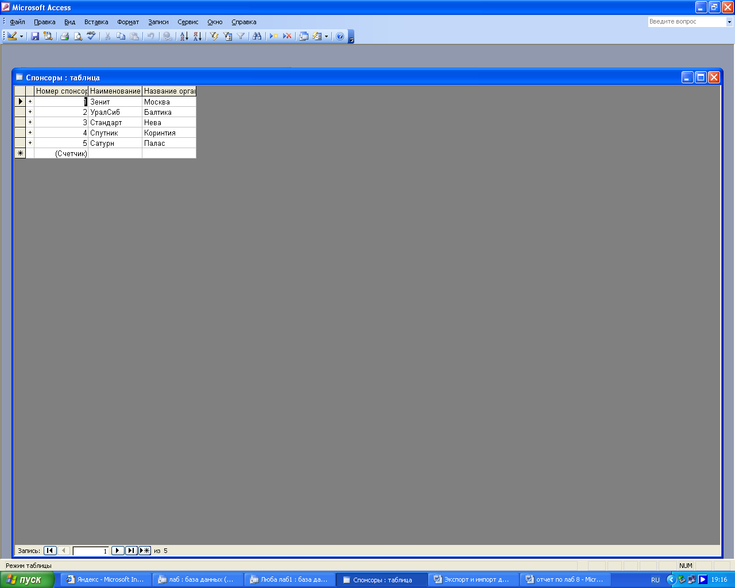Open the Сервис menu
Viewport: 735px width, 588px height.
[x=188, y=22]
